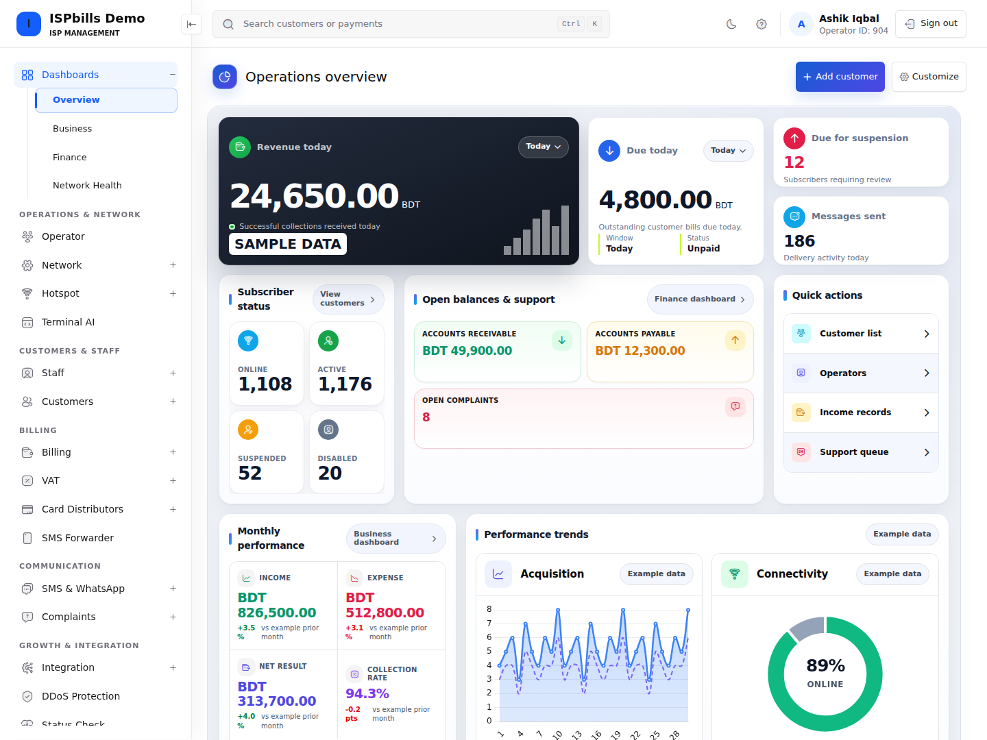The image size is (987, 740).
Task: Open Operators quick action
Action: tap(861, 373)
